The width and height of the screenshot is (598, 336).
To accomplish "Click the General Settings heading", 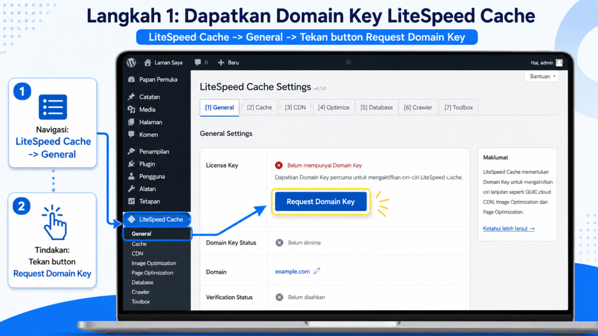I will pyautogui.click(x=226, y=134).
